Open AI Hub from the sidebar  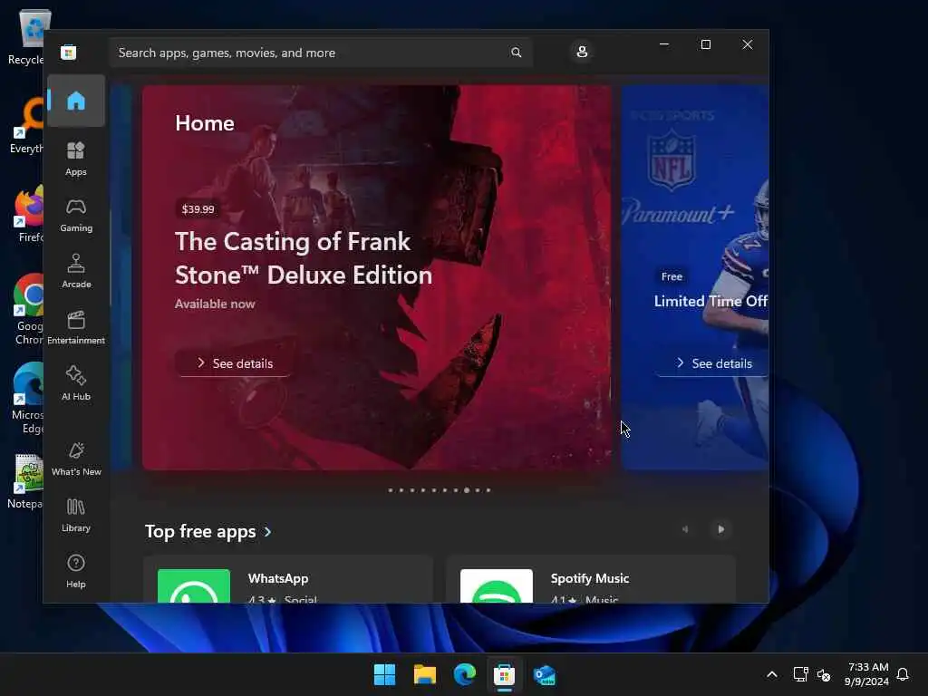tap(76, 383)
